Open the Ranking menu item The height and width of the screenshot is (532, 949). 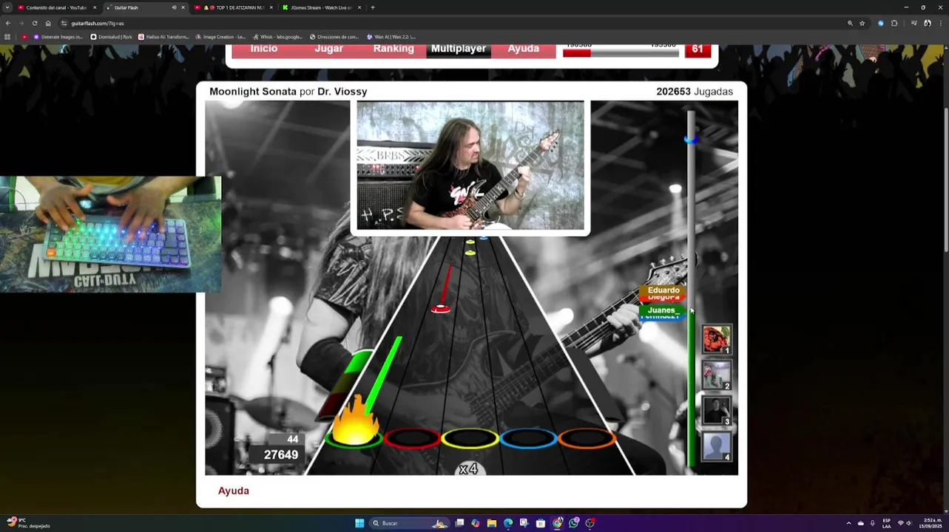tap(394, 49)
